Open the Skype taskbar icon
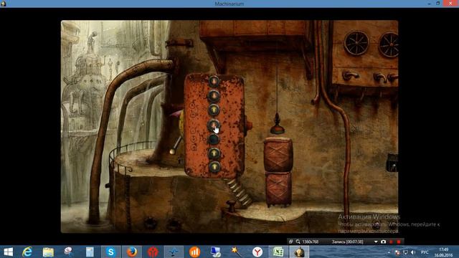Image resolution: width=459 pixels, height=258 pixels. pyautogui.click(x=110, y=252)
